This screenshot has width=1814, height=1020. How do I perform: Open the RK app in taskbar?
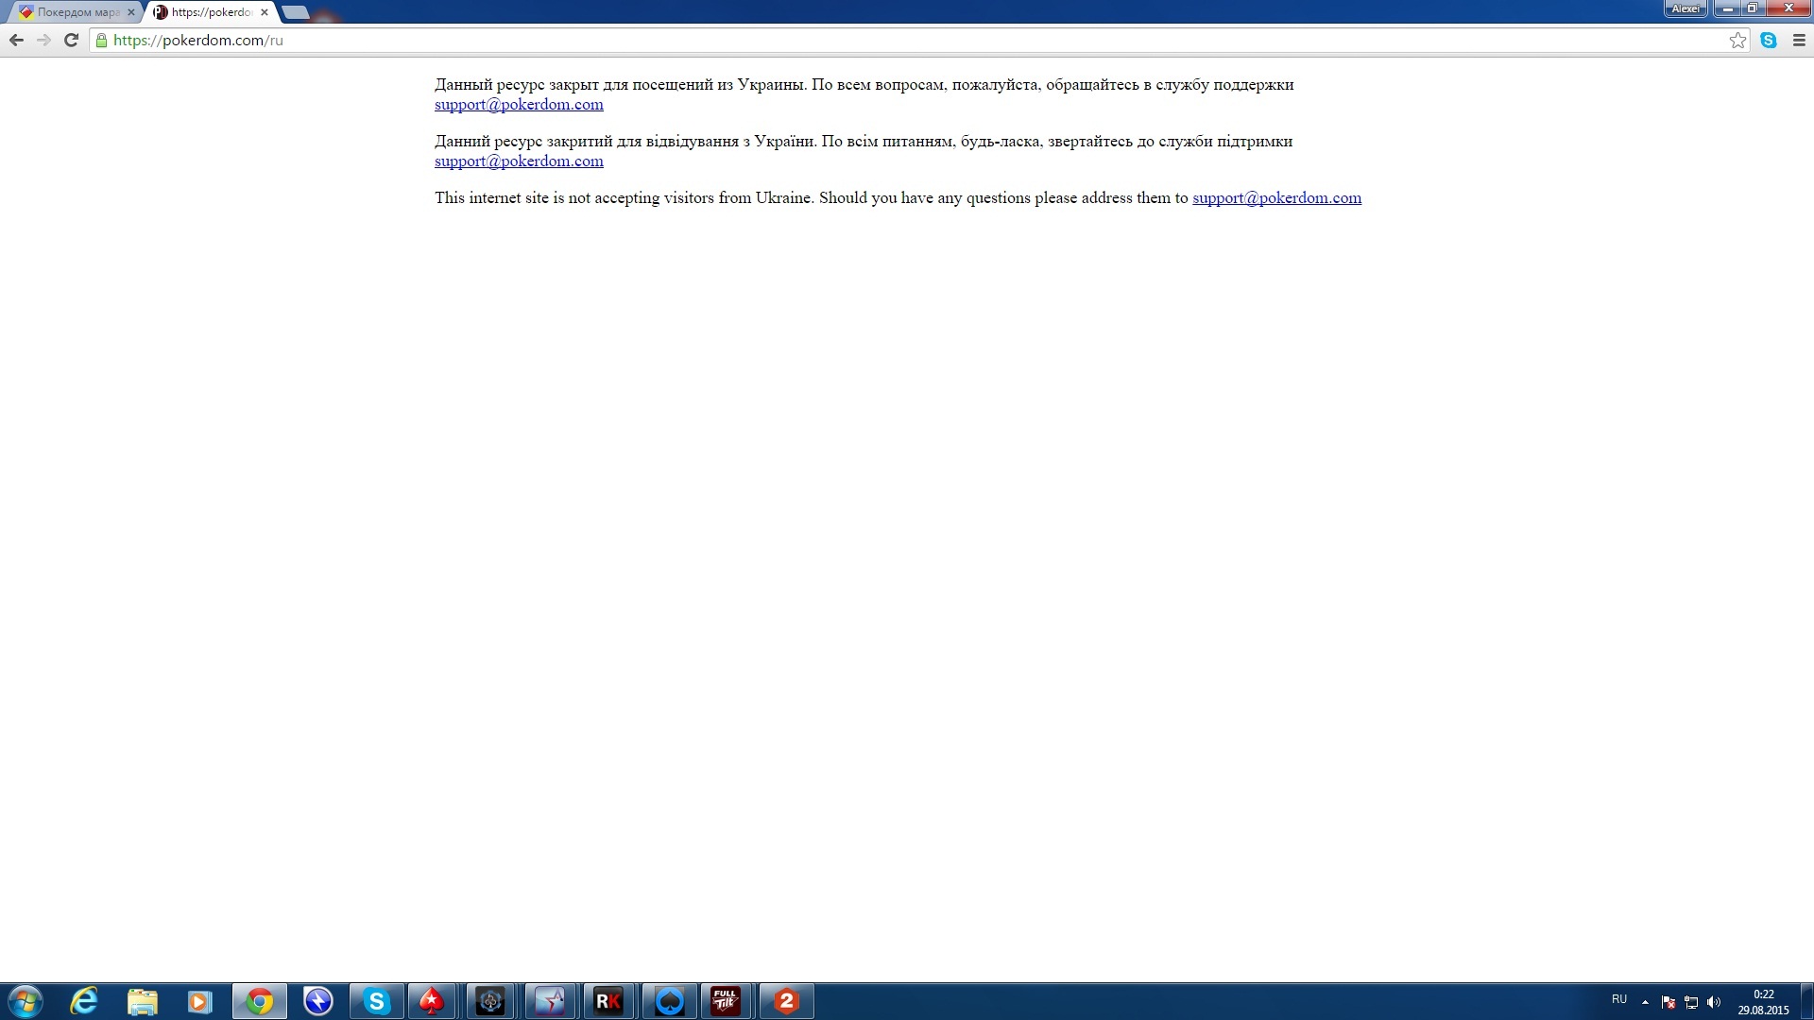coord(608,1001)
